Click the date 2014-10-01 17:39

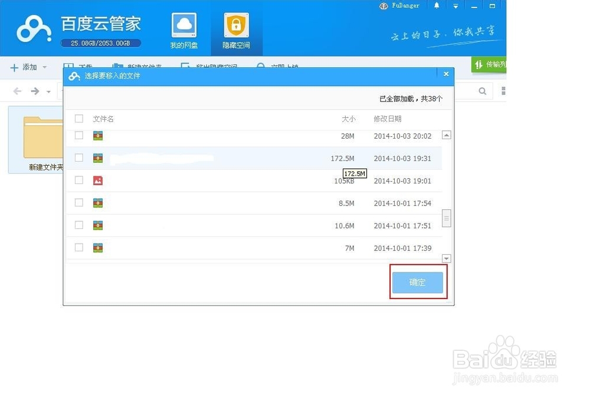point(402,248)
